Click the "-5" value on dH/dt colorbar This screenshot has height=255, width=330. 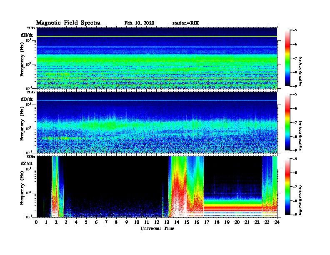tap(295, 30)
